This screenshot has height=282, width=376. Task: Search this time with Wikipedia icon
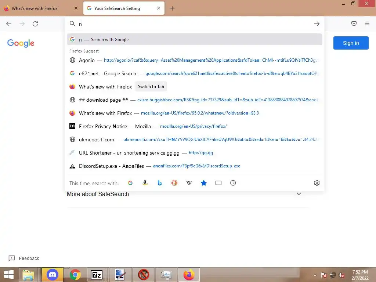[x=189, y=183]
